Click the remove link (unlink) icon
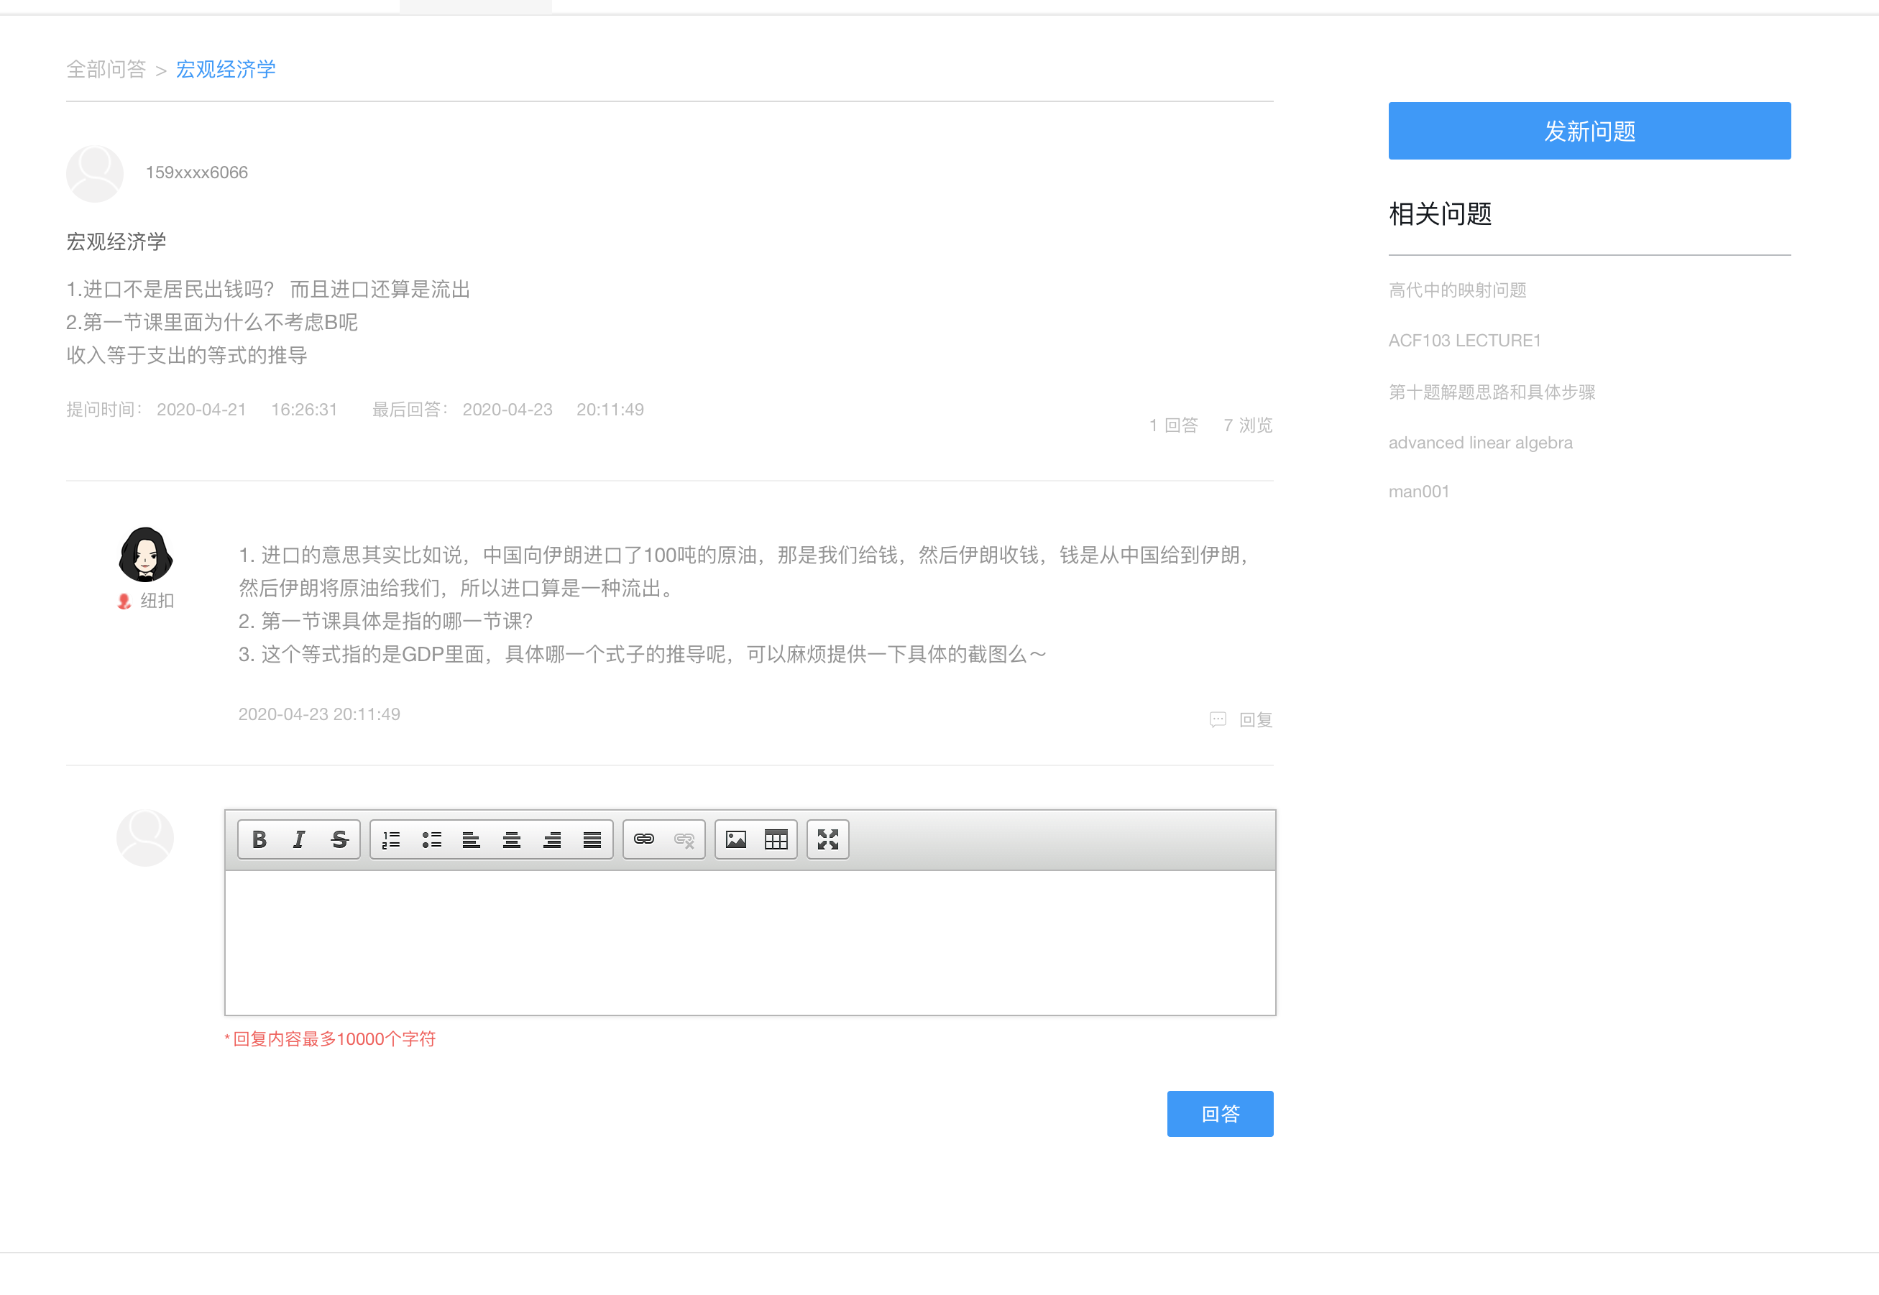 [x=684, y=839]
